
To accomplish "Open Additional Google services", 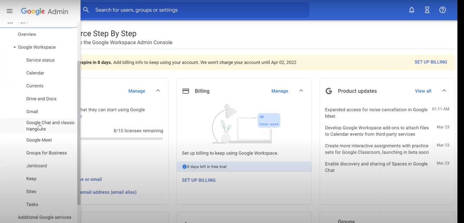I will 45,217.
